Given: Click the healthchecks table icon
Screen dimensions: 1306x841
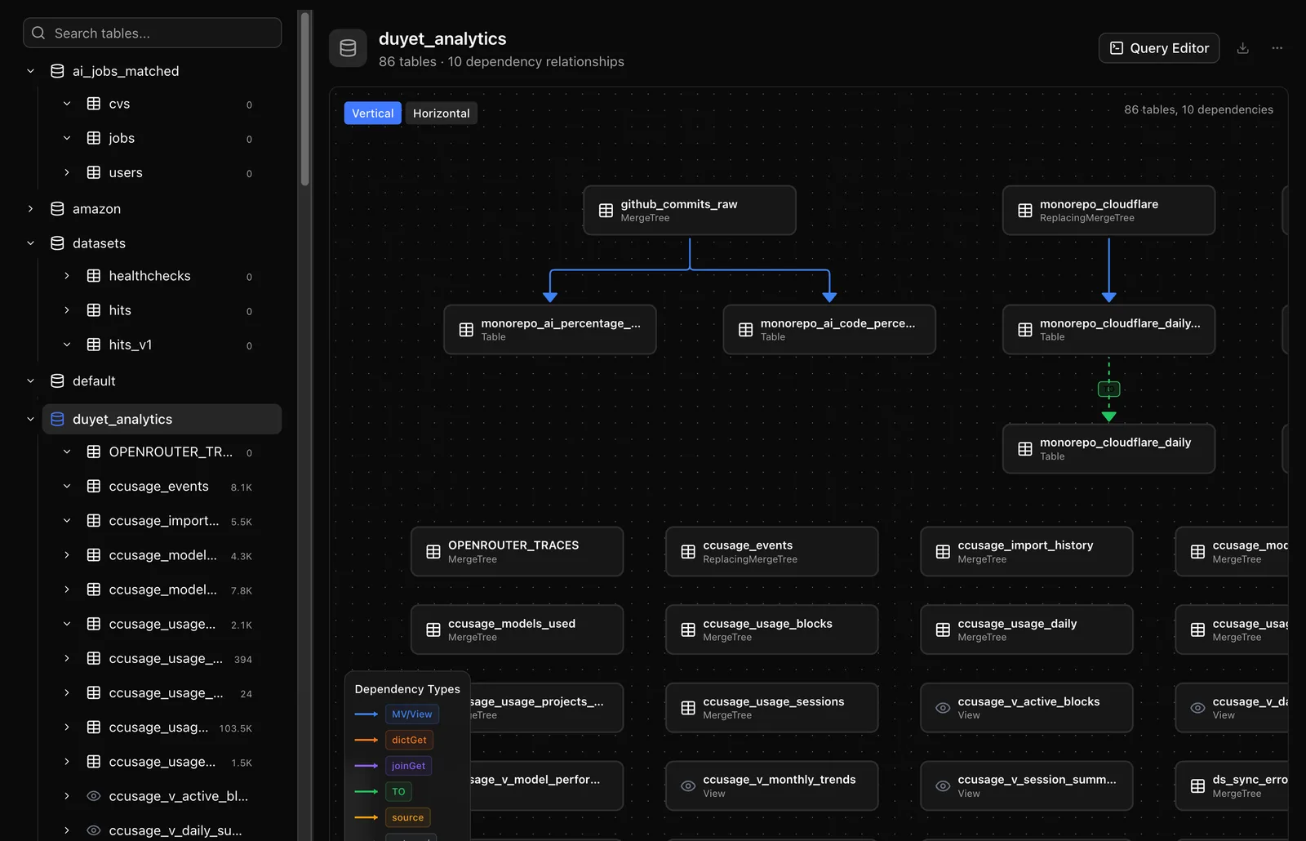Looking at the screenshot, I should click(94, 276).
